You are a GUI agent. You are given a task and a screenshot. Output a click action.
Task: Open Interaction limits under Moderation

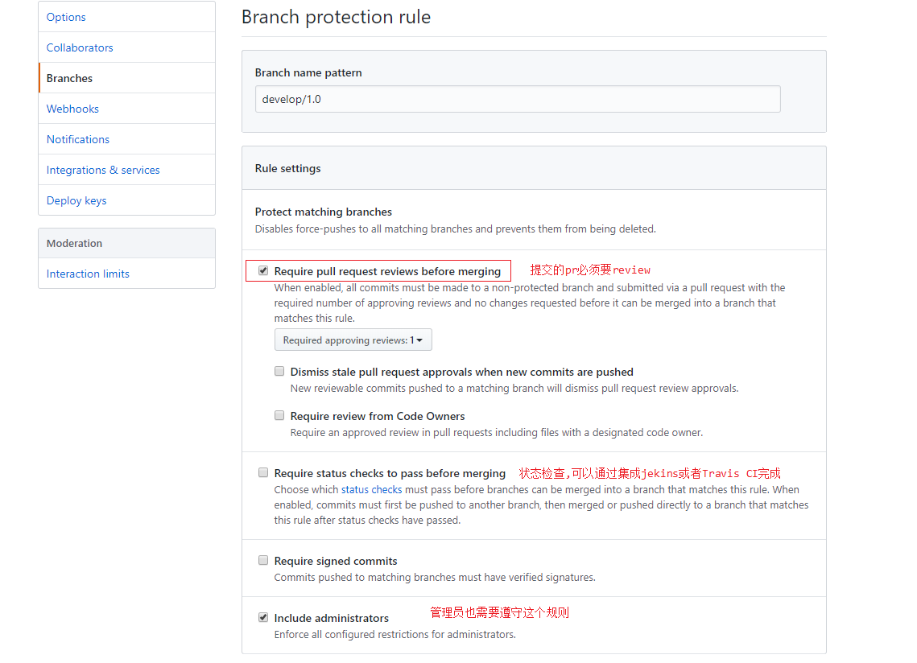(x=88, y=274)
